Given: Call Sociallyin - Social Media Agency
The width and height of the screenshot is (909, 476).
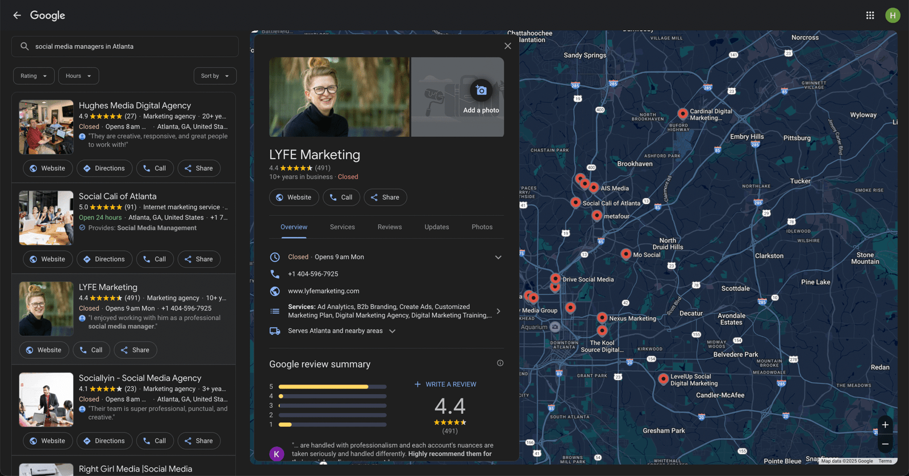Looking at the screenshot, I should [155, 441].
